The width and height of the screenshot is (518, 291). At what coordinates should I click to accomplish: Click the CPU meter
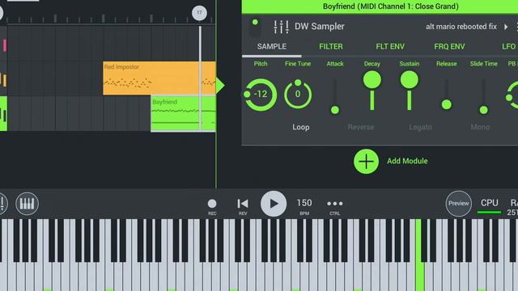click(x=489, y=206)
